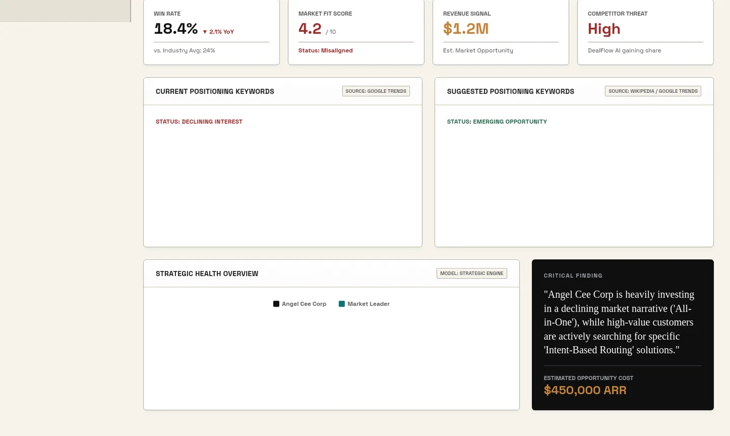This screenshot has height=436, width=730.
Task: Select the $1.2M revenue signal value
Action: coord(466,29)
